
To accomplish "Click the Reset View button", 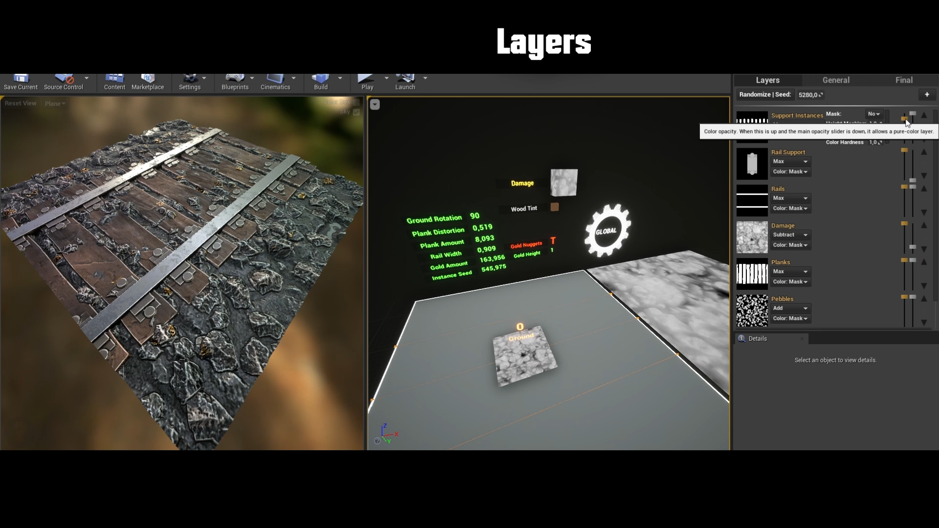I will point(20,103).
